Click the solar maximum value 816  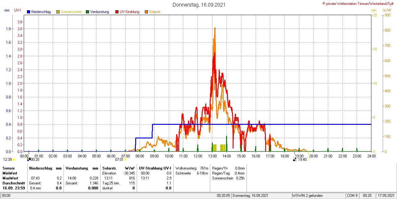(x=132, y=178)
